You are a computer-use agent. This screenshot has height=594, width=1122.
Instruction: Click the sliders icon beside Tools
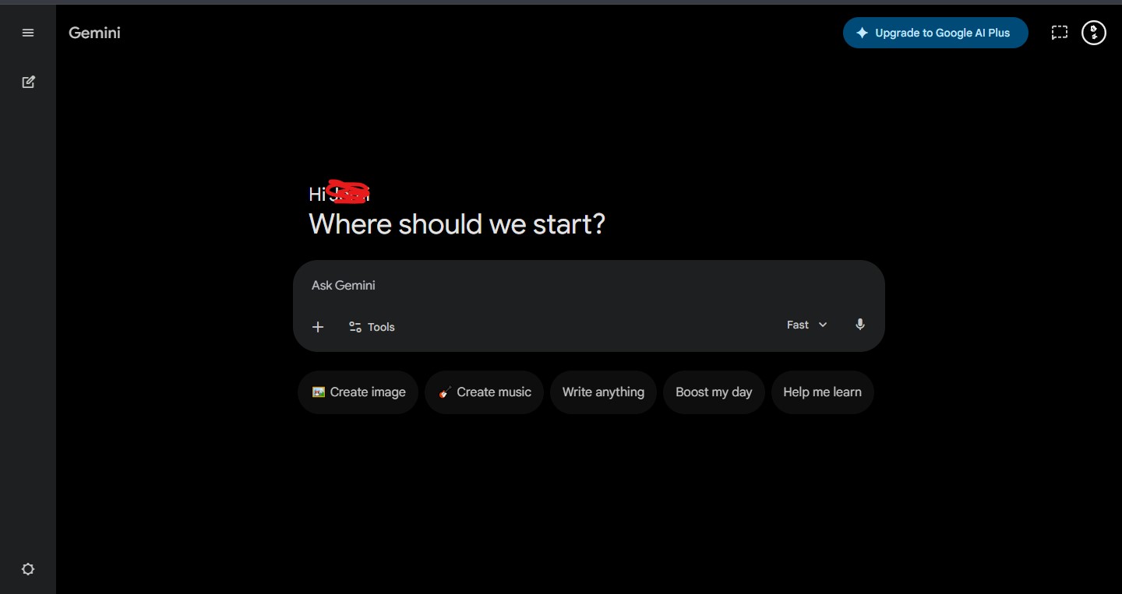click(x=355, y=327)
